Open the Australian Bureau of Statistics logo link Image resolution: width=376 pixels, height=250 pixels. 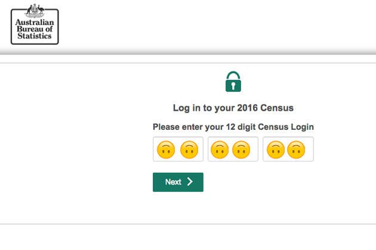[35, 24]
